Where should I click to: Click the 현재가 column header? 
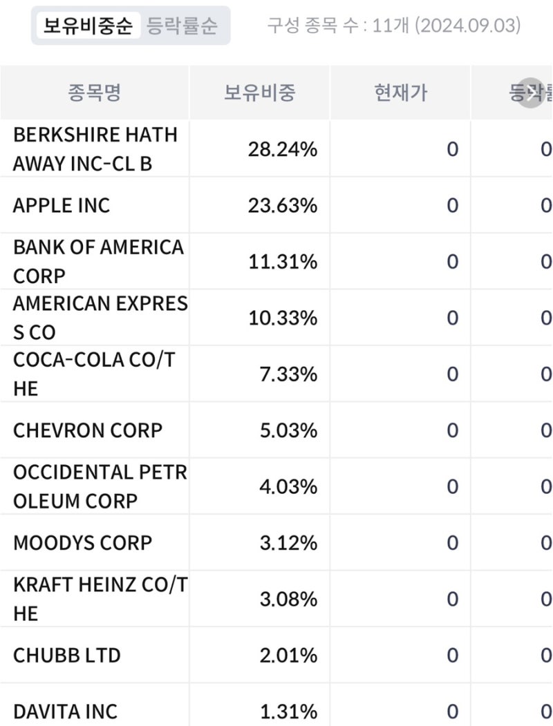point(400,93)
